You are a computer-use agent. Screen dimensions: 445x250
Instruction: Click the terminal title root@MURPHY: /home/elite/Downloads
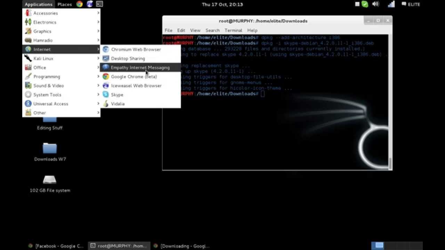pos(263,21)
